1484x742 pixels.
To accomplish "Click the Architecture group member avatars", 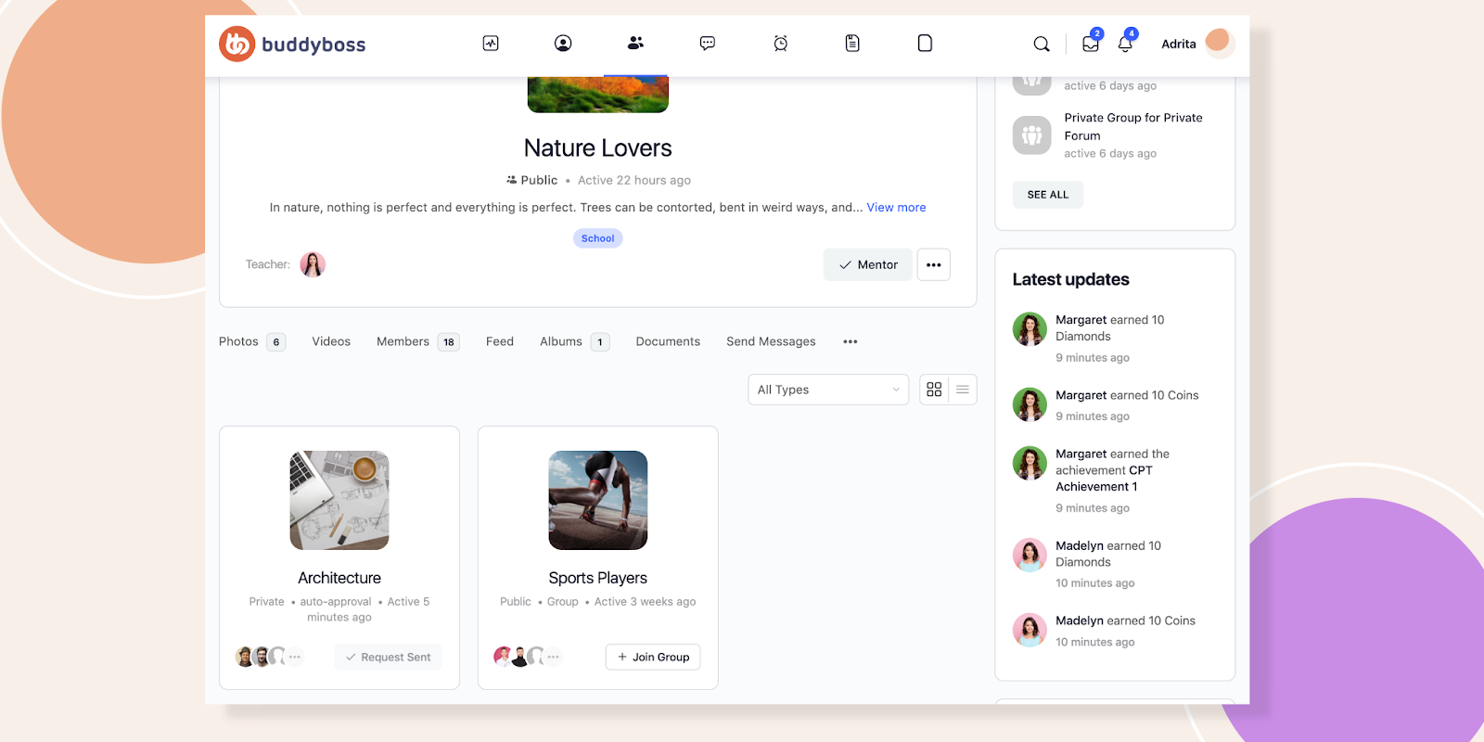I will pos(269,657).
